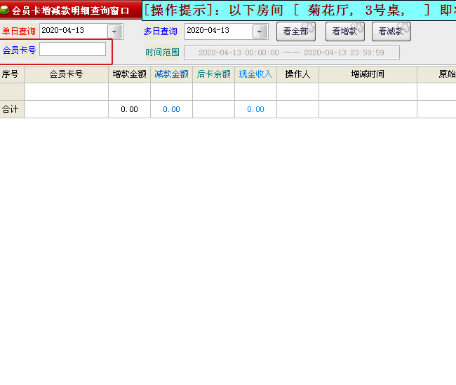Click the 看减款 button
The height and width of the screenshot is (385, 456).
point(391,31)
